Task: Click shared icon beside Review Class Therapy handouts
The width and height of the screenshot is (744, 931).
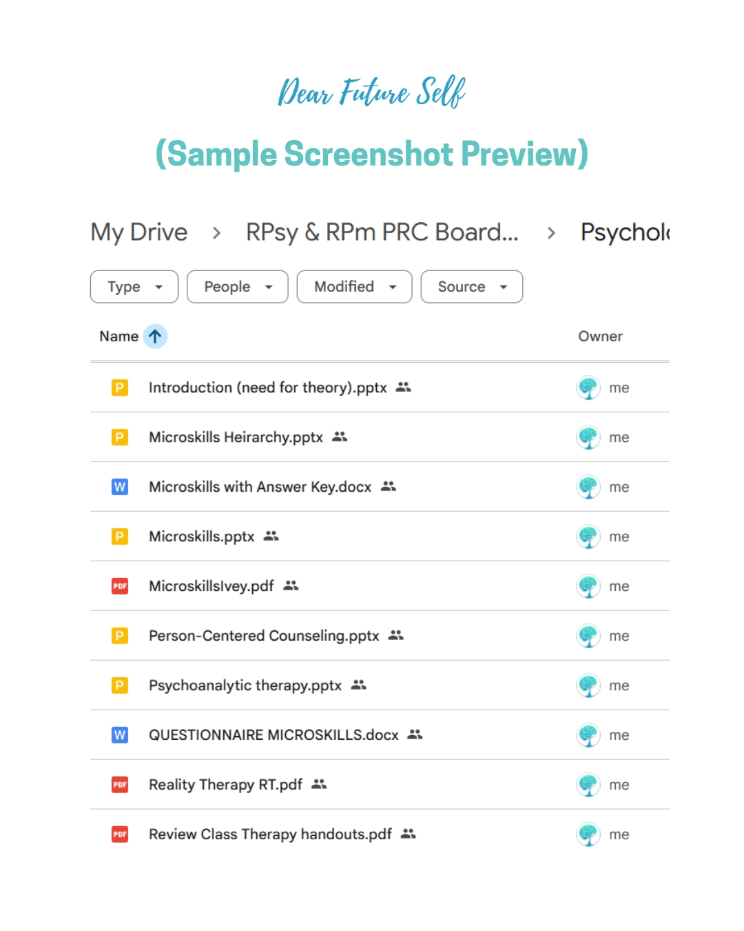Action: pos(409,834)
